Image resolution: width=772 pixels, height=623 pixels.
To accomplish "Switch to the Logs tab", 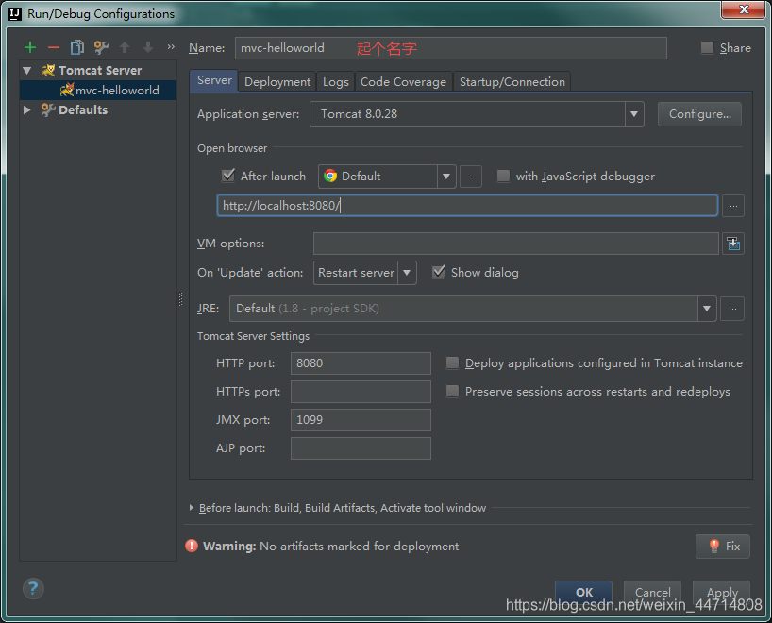I will pyautogui.click(x=335, y=82).
